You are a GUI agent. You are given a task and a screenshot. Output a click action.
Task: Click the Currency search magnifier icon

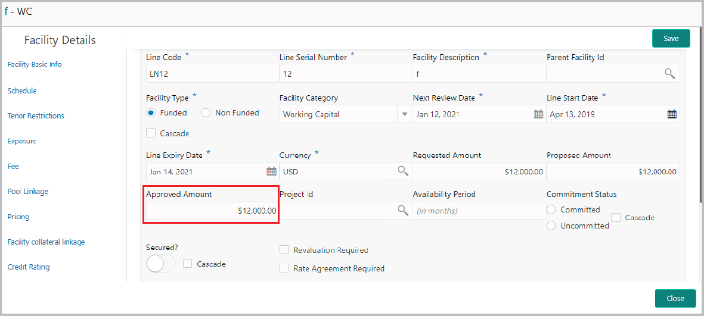coord(404,171)
